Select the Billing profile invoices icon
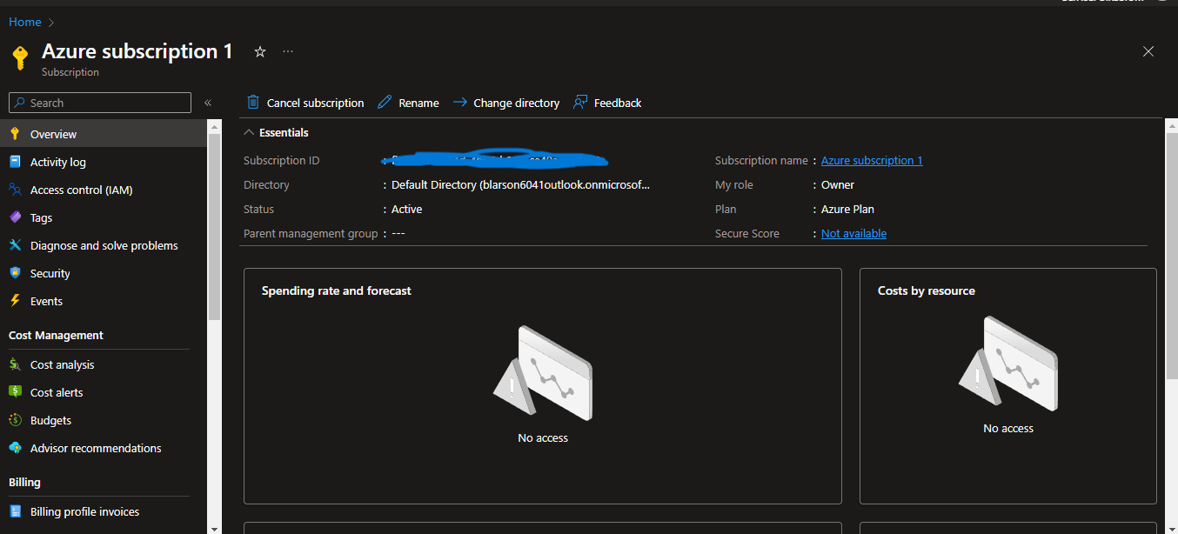Image resolution: width=1178 pixels, height=534 pixels. pyautogui.click(x=16, y=511)
